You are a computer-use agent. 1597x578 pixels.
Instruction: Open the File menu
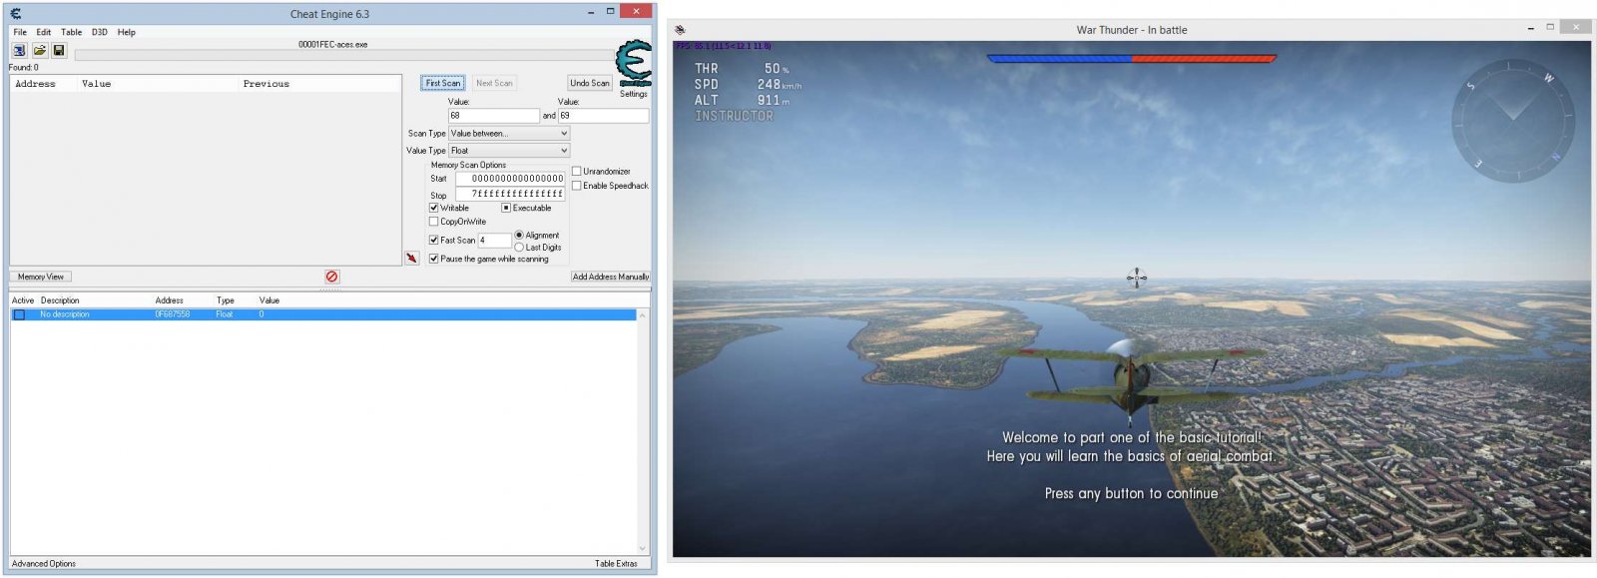[20, 32]
